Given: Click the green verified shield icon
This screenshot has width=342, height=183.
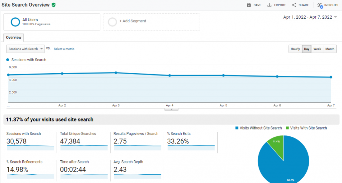Looking at the screenshot, I should (53, 5).
